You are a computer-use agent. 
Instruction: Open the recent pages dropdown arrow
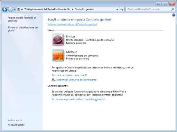tap(15, 10)
